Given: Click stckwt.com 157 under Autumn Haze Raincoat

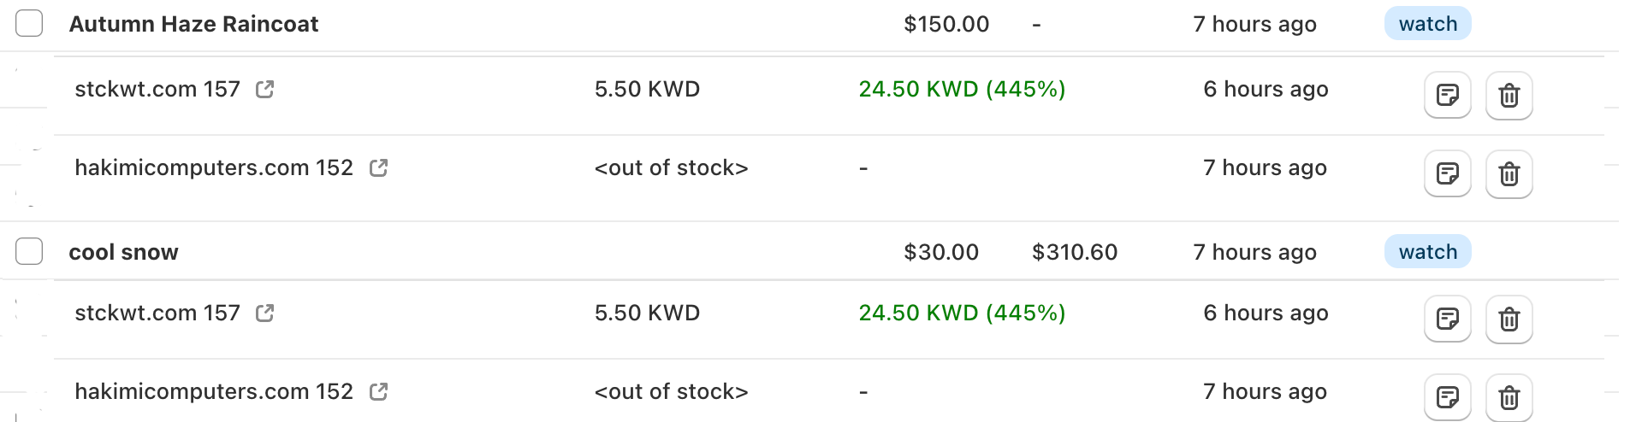Looking at the screenshot, I should click(157, 89).
